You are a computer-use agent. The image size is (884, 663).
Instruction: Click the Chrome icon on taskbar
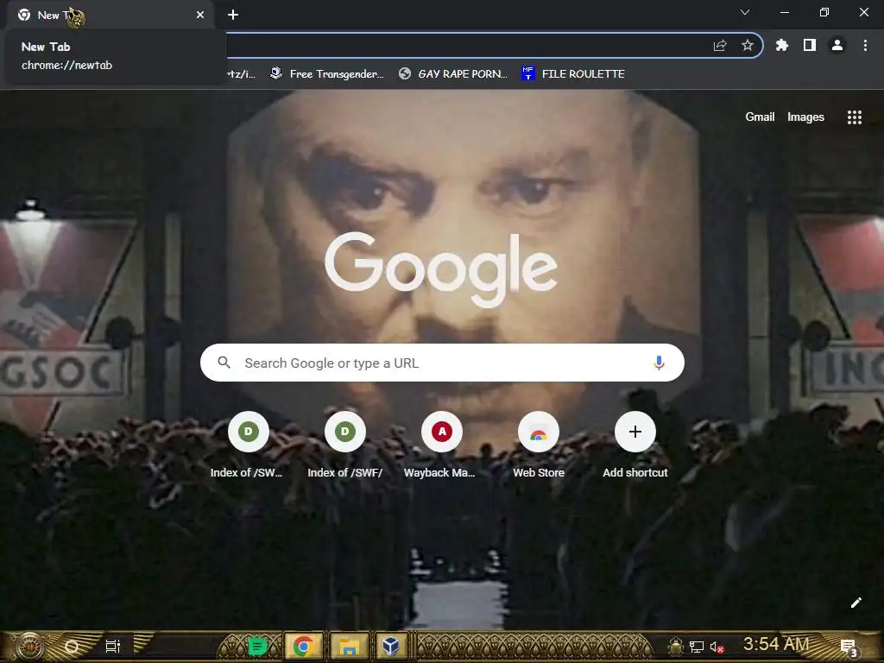(303, 646)
